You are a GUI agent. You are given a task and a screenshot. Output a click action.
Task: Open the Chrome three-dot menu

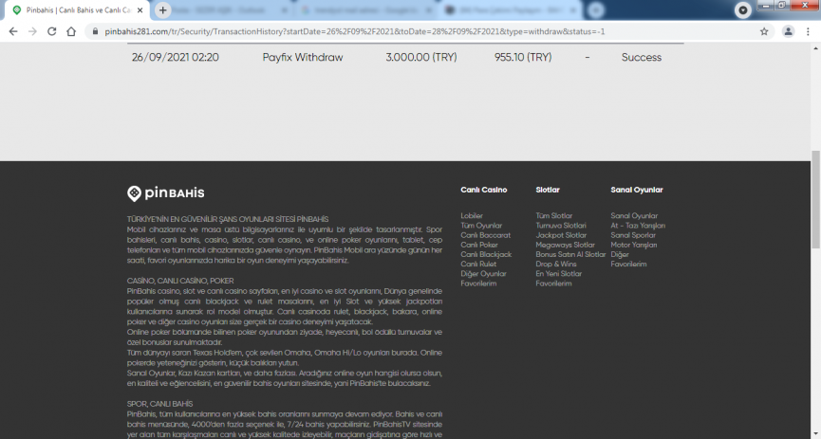click(809, 31)
